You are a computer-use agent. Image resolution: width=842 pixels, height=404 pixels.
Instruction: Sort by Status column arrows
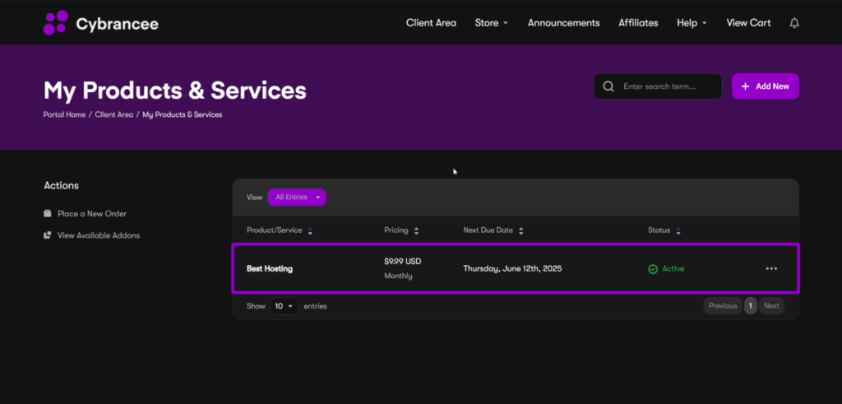678,230
